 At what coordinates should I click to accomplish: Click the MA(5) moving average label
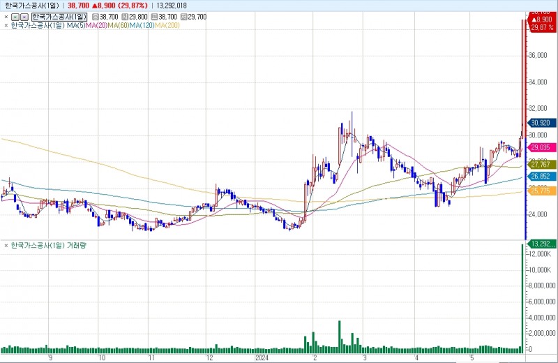pos(76,26)
